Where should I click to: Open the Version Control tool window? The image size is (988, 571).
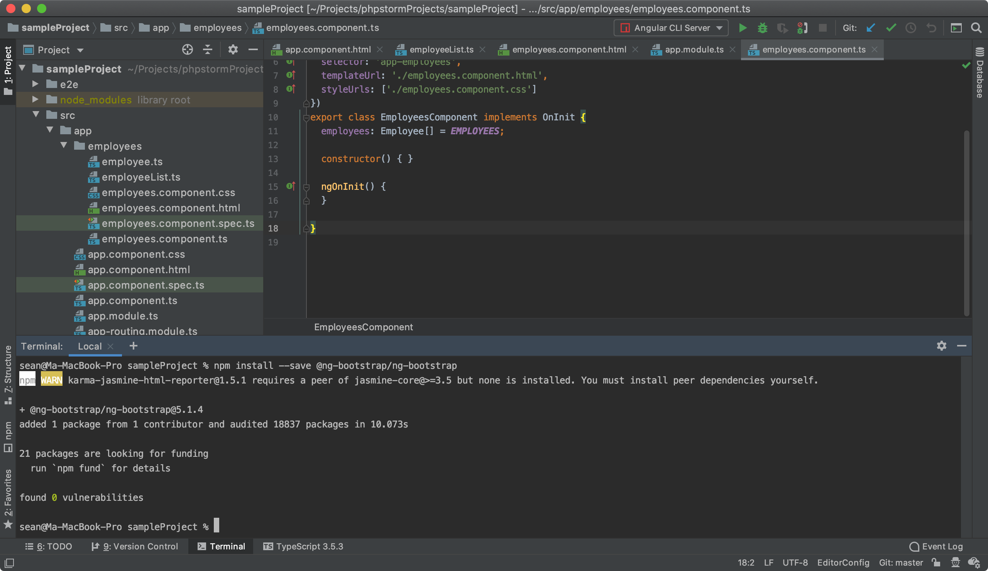[135, 546]
